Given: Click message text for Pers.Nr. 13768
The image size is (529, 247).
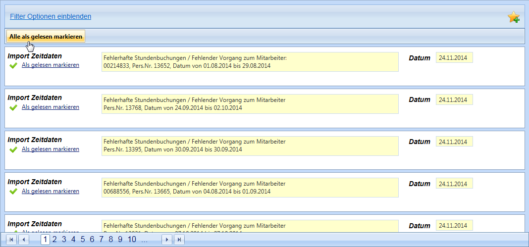Looking at the screenshot, I should pyautogui.click(x=250, y=104).
